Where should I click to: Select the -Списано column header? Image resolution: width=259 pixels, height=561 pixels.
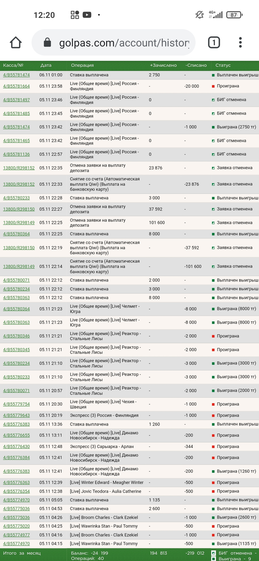tap(196, 65)
